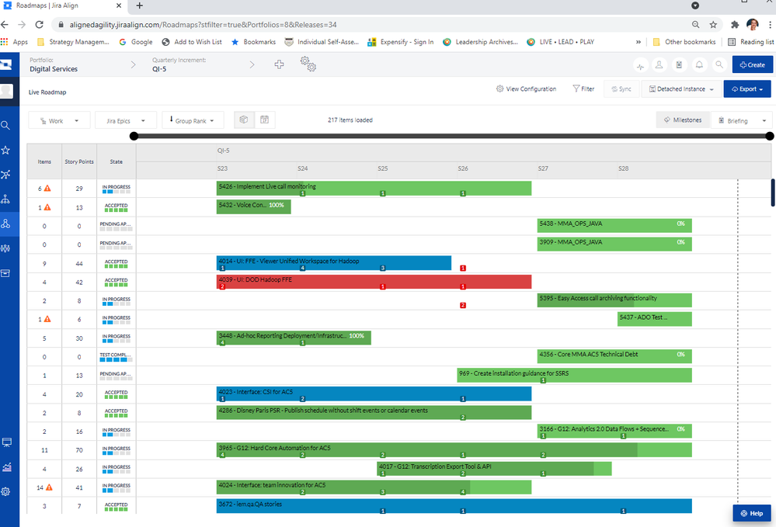The image size is (776, 527).
Task: Click the Jira Align logo icon
Action: pyautogui.click(x=6, y=64)
